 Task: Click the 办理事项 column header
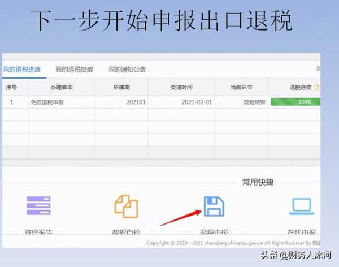60,88
